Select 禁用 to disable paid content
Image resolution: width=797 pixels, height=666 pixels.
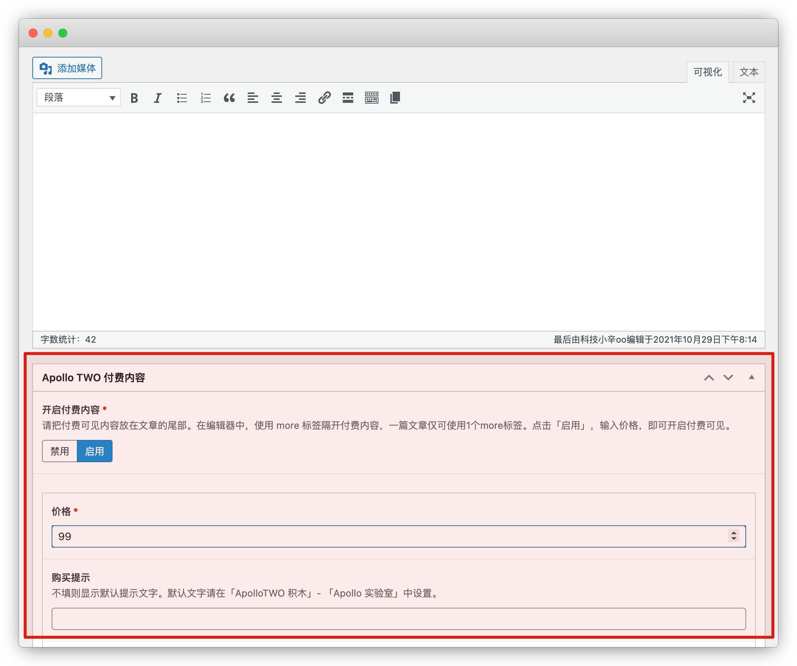click(x=59, y=451)
